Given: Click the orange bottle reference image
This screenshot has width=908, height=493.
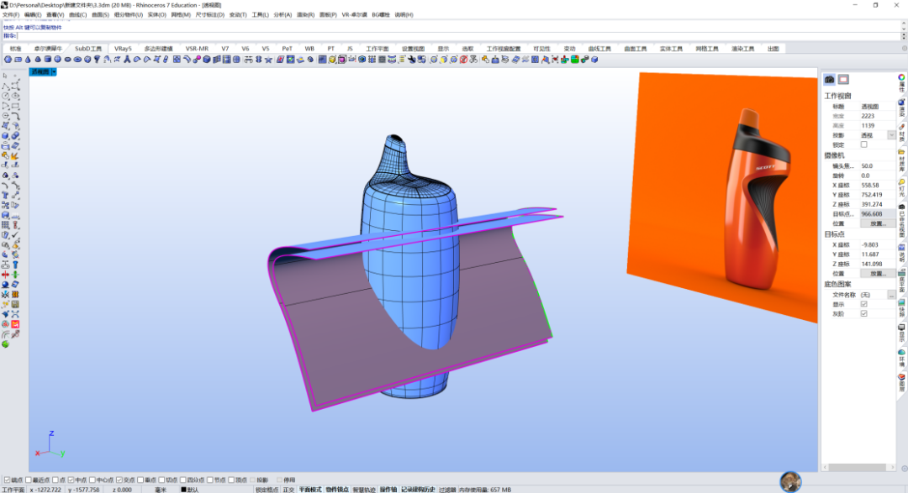Looking at the screenshot, I should point(724,197).
